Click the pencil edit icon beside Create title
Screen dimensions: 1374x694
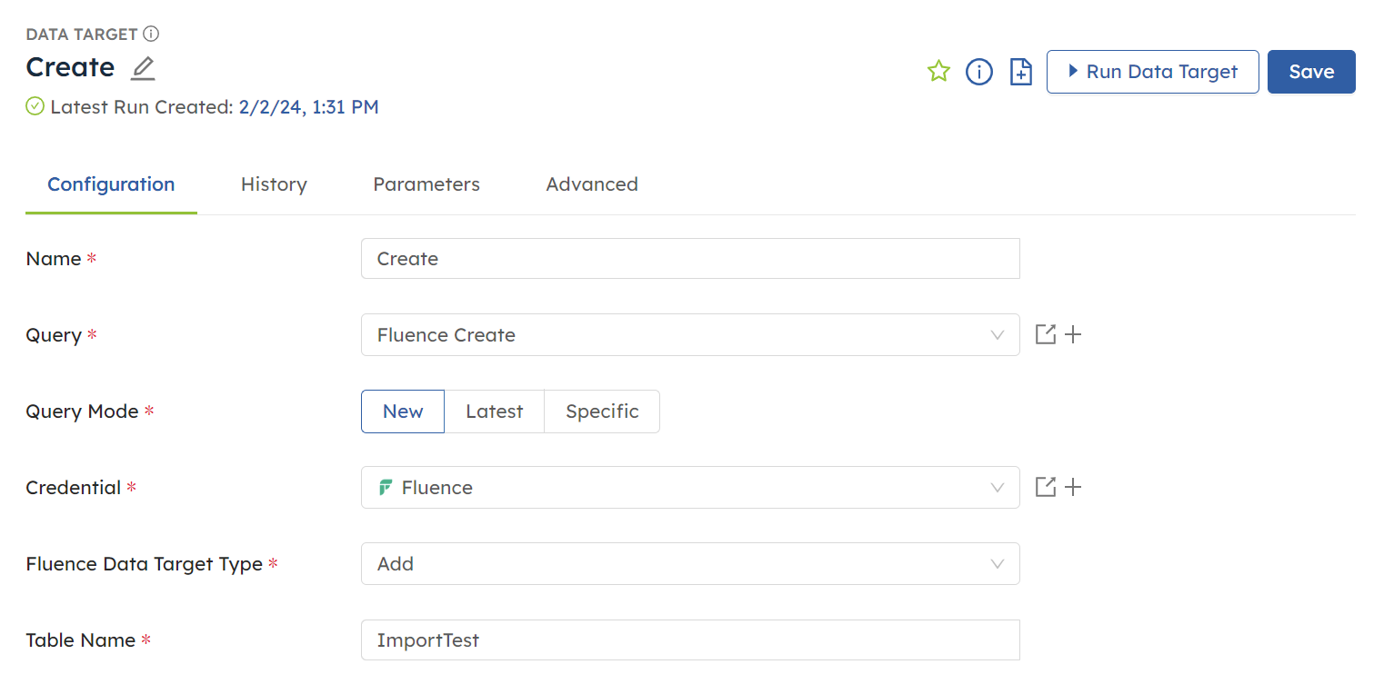(143, 68)
